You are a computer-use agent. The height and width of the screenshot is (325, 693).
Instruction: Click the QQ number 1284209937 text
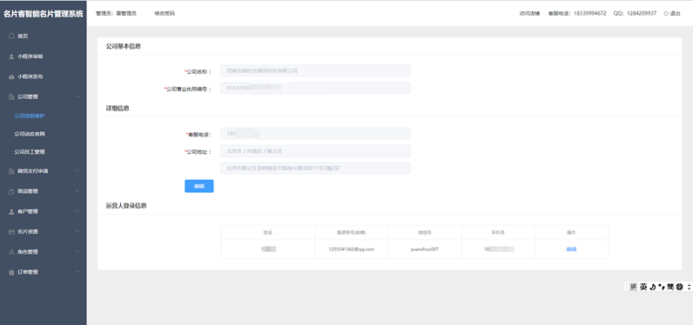point(642,14)
